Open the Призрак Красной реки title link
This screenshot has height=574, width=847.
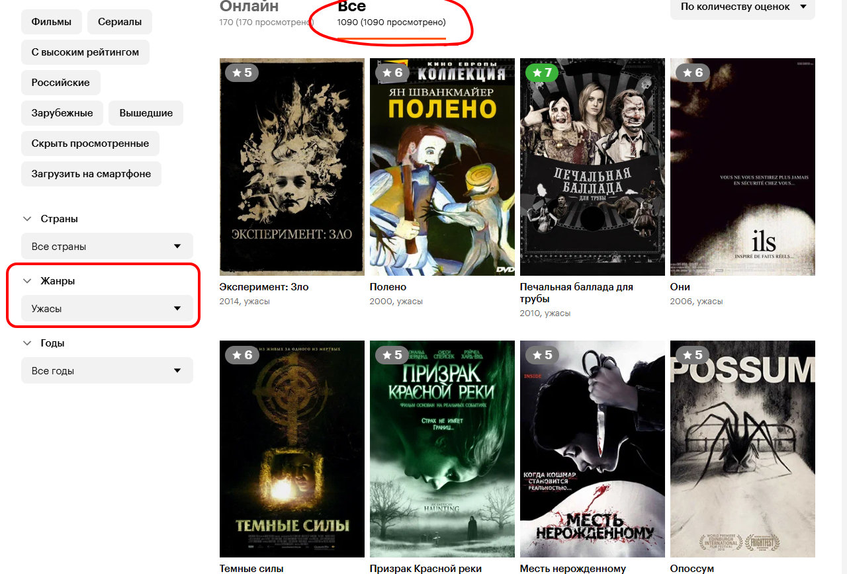pyautogui.click(x=425, y=569)
